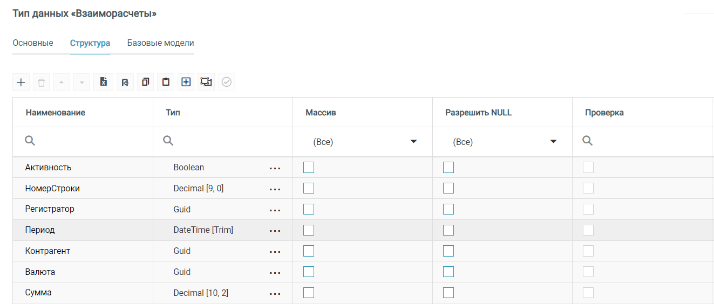Click the boxed plus icon in toolbar
The image size is (714, 304).
point(186,82)
